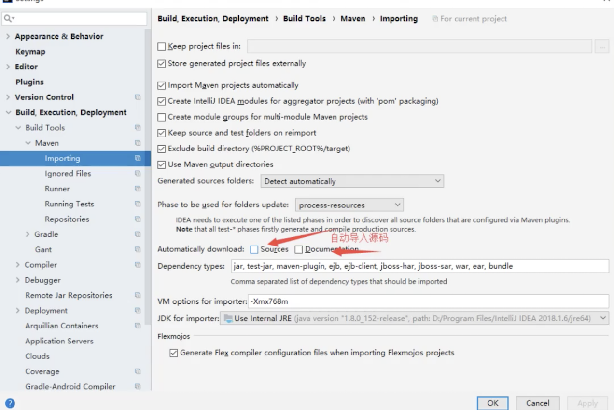This screenshot has width=614, height=410.
Task: Open Application Servers settings
Action: pos(59,341)
